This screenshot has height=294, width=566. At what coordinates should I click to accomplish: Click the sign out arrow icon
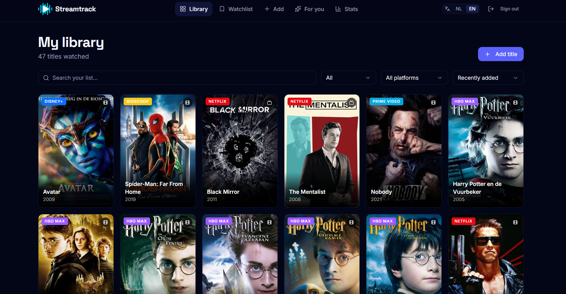pos(491,9)
